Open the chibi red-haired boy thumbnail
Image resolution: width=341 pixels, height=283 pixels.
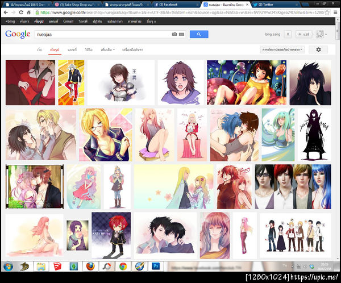coord(111,236)
